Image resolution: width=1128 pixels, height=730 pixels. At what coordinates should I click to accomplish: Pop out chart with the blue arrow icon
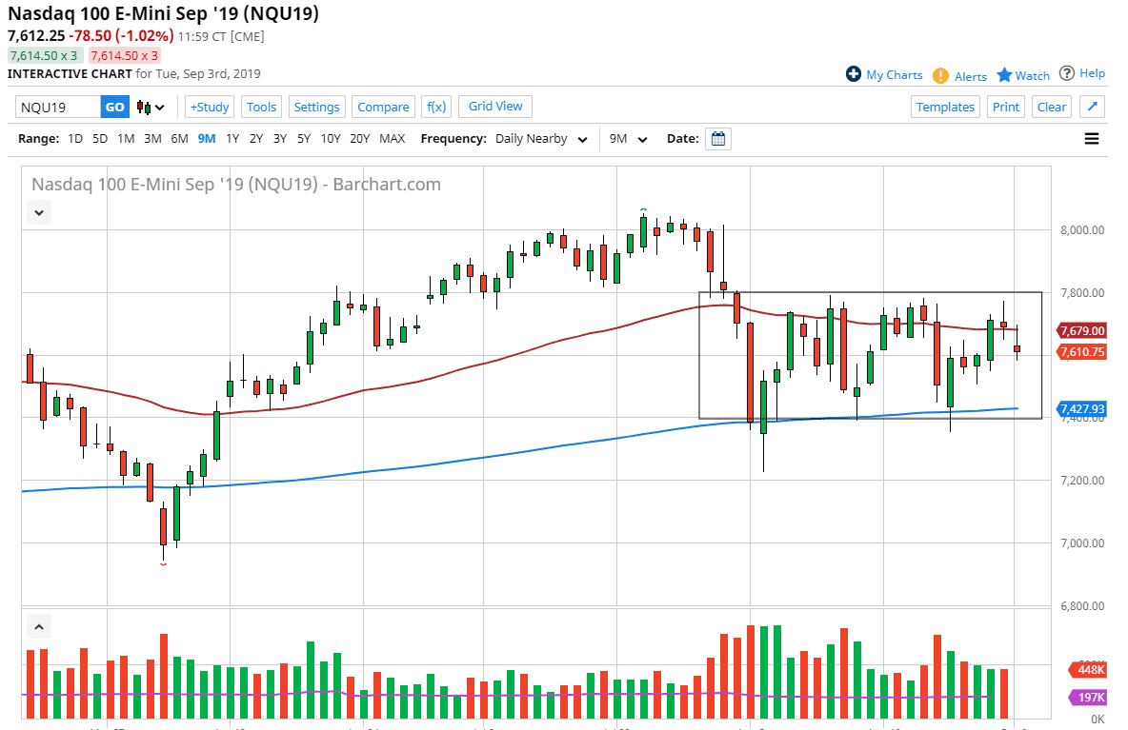pos(1092,107)
